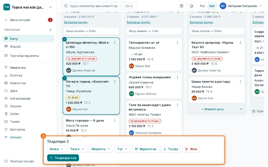This screenshot has height=167, width=268.
Task: Open Қатысушылар section
Action: [28, 99]
